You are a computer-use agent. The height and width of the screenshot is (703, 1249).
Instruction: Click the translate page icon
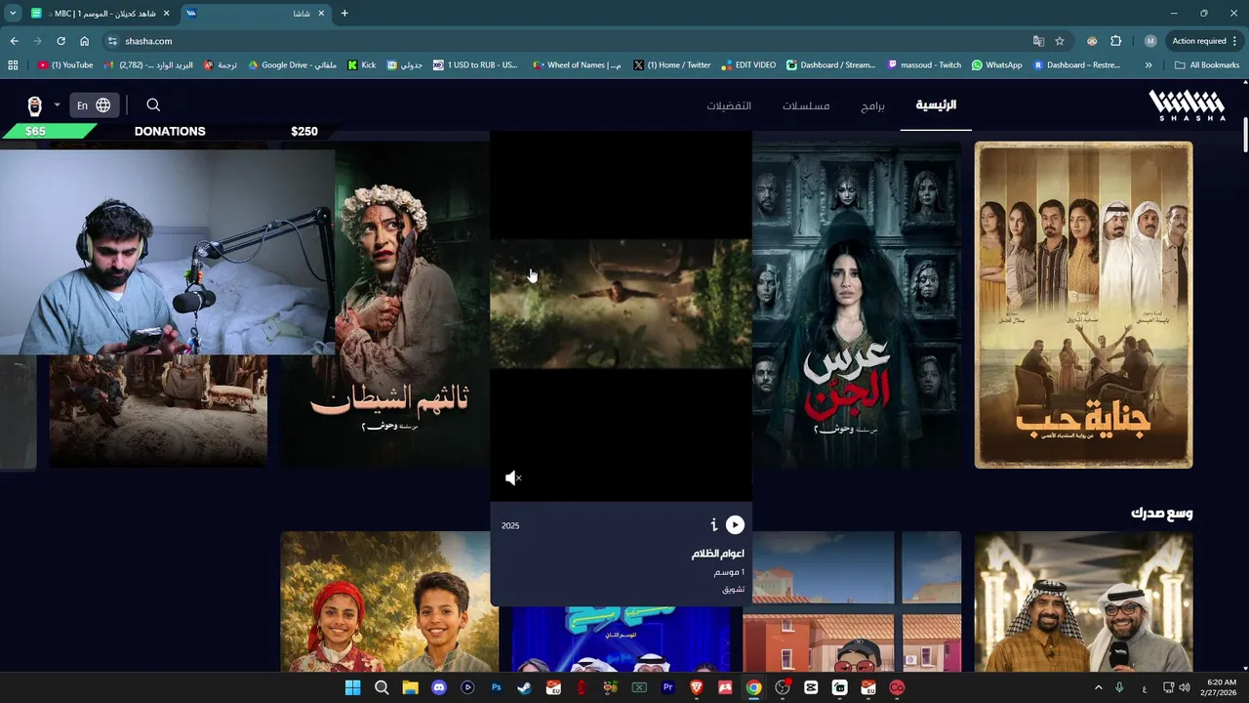click(1038, 41)
